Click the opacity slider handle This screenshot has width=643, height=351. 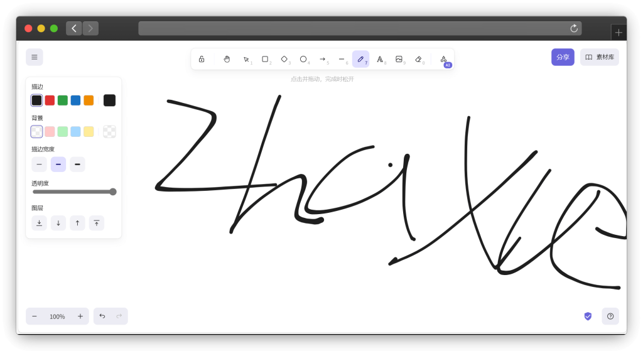coord(113,192)
